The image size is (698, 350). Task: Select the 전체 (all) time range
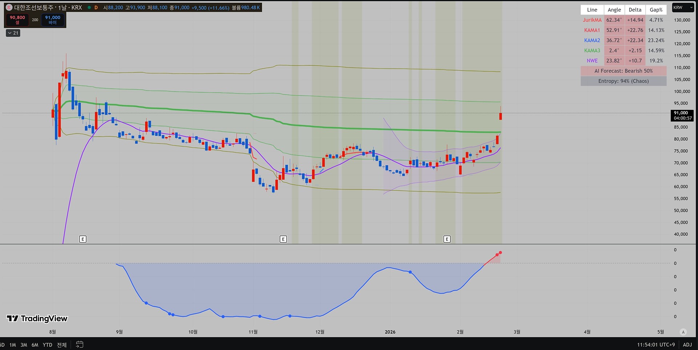pyautogui.click(x=62, y=345)
